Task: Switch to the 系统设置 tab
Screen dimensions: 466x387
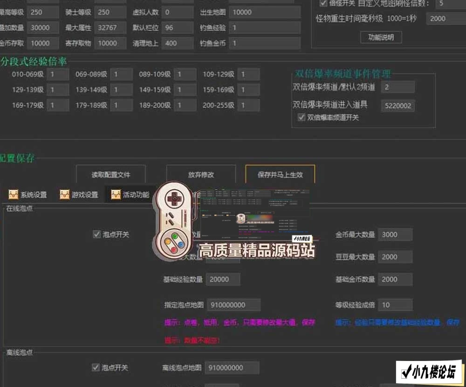Action: pos(27,195)
